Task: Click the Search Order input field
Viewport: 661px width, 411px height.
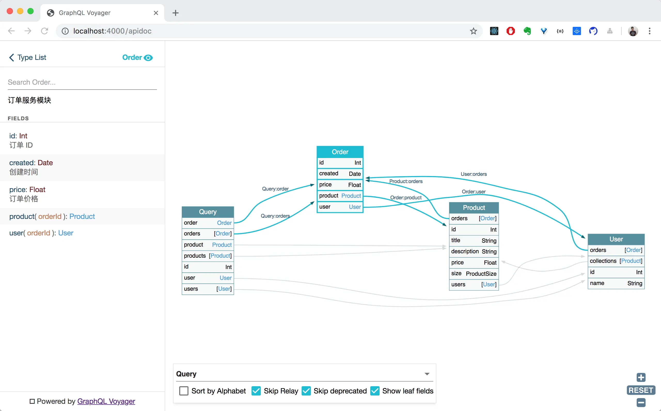Action: pyautogui.click(x=82, y=82)
